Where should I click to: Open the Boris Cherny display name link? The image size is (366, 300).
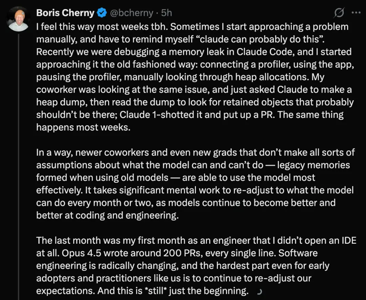click(65, 13)
